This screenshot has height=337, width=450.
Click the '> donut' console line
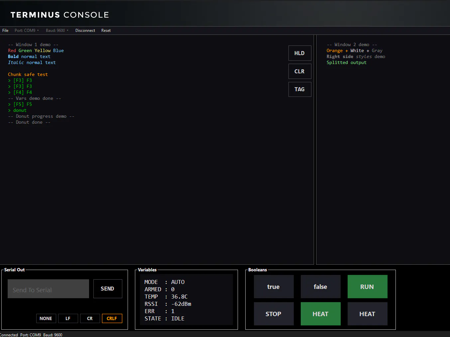point(17,110)
